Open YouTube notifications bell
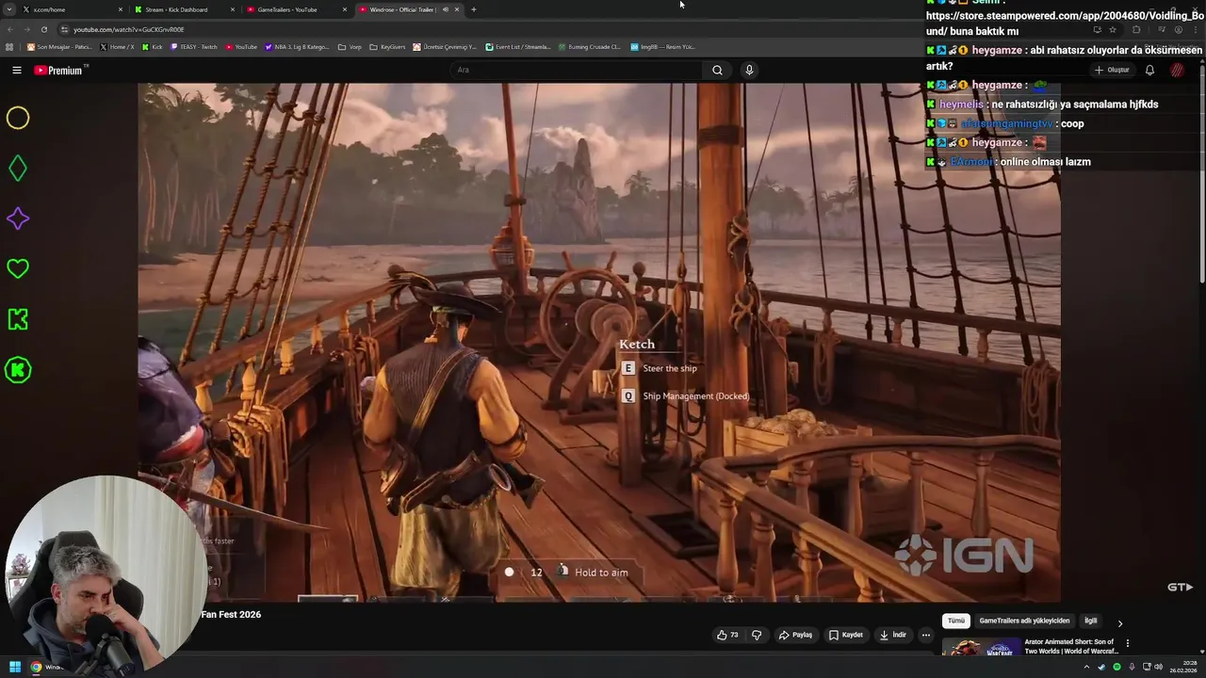1206x678 pixels. (1149, 70)
